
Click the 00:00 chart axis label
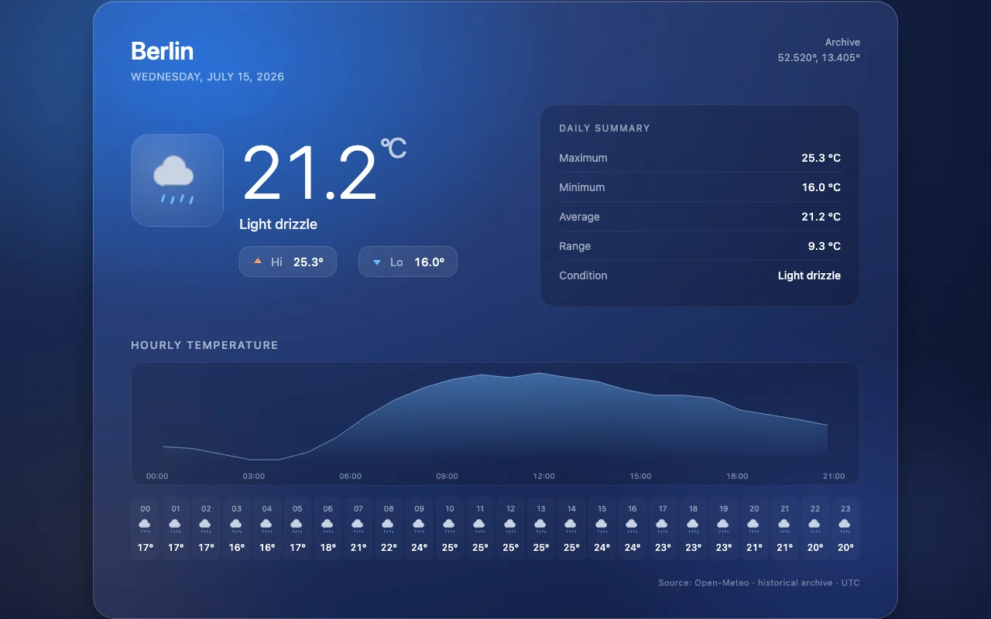tap(157, 476)
